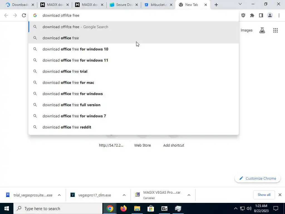The width and height of the screenshot is (285, 214).
Task: Expand options for MAGIX VEGAS Pro rar download
Action: [x=189, y=195]
